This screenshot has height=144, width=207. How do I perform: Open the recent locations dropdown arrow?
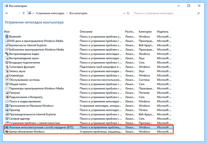coord(19,13)
